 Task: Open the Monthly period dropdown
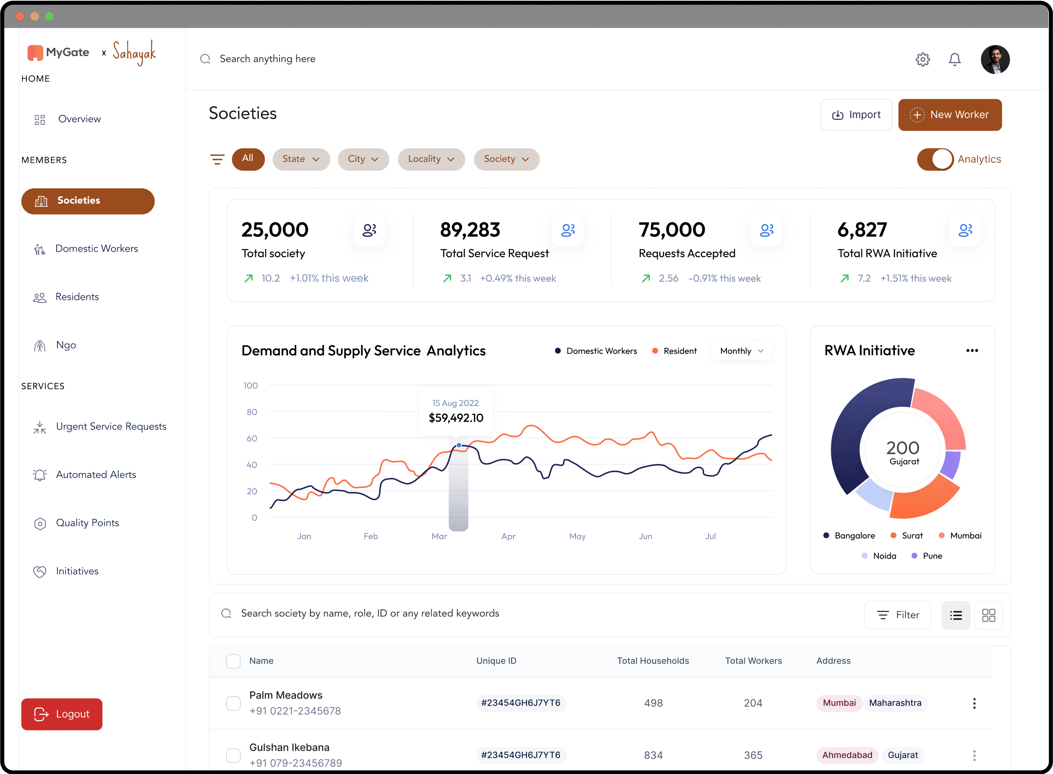(x=742, y=351)
